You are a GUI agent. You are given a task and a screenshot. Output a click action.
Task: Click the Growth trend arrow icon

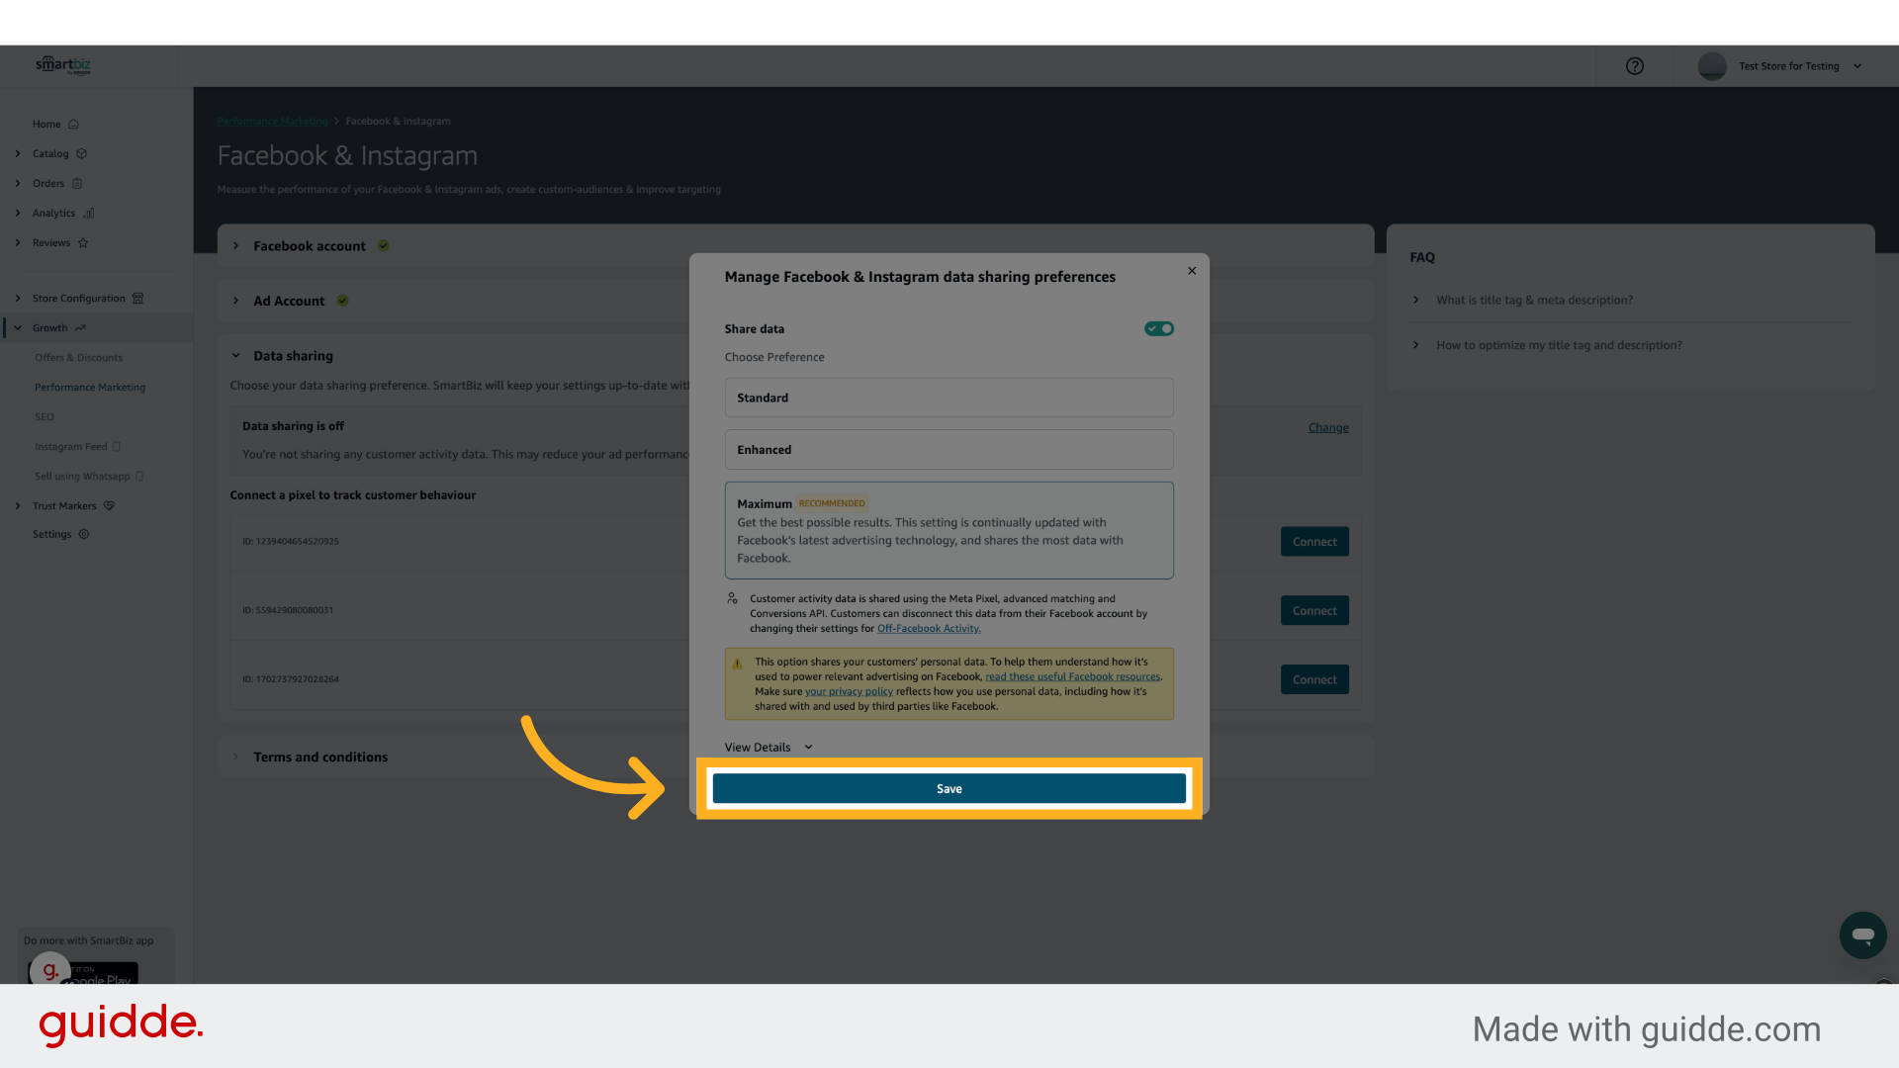tap(80, 328)
